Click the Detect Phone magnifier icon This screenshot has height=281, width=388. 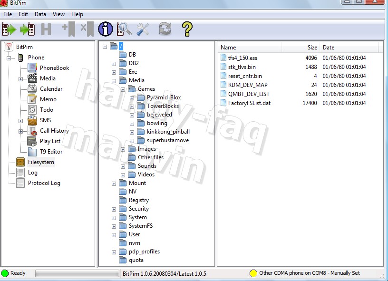pos(124,29)
